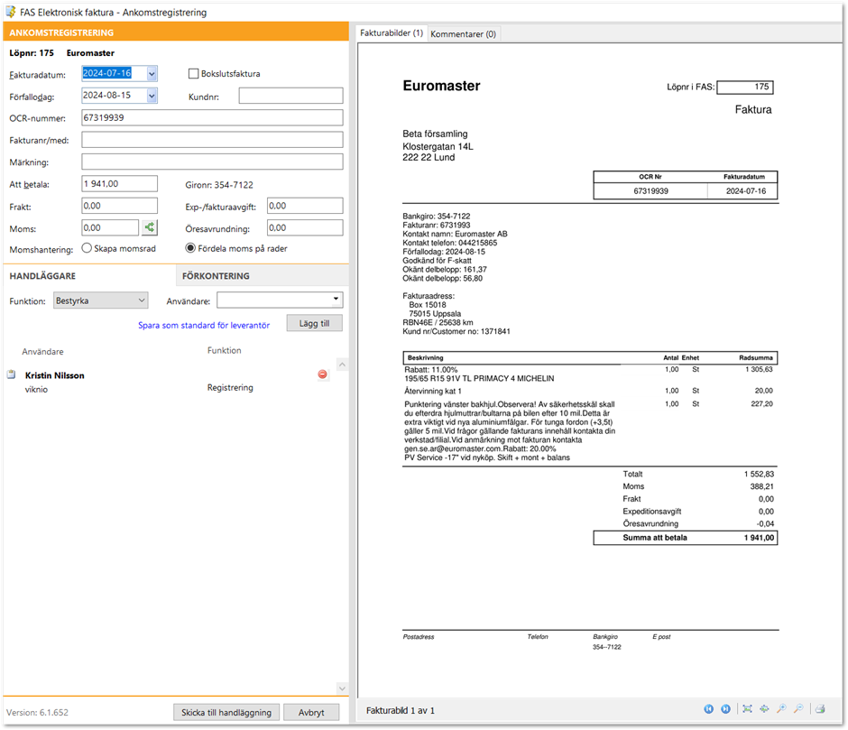Print the invoice image
This screenshot has width=848, height=730.
click(820, 709)
